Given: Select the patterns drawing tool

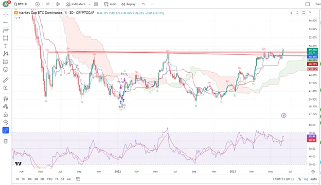Looking at the screenshot, I should tap(6, 54).
